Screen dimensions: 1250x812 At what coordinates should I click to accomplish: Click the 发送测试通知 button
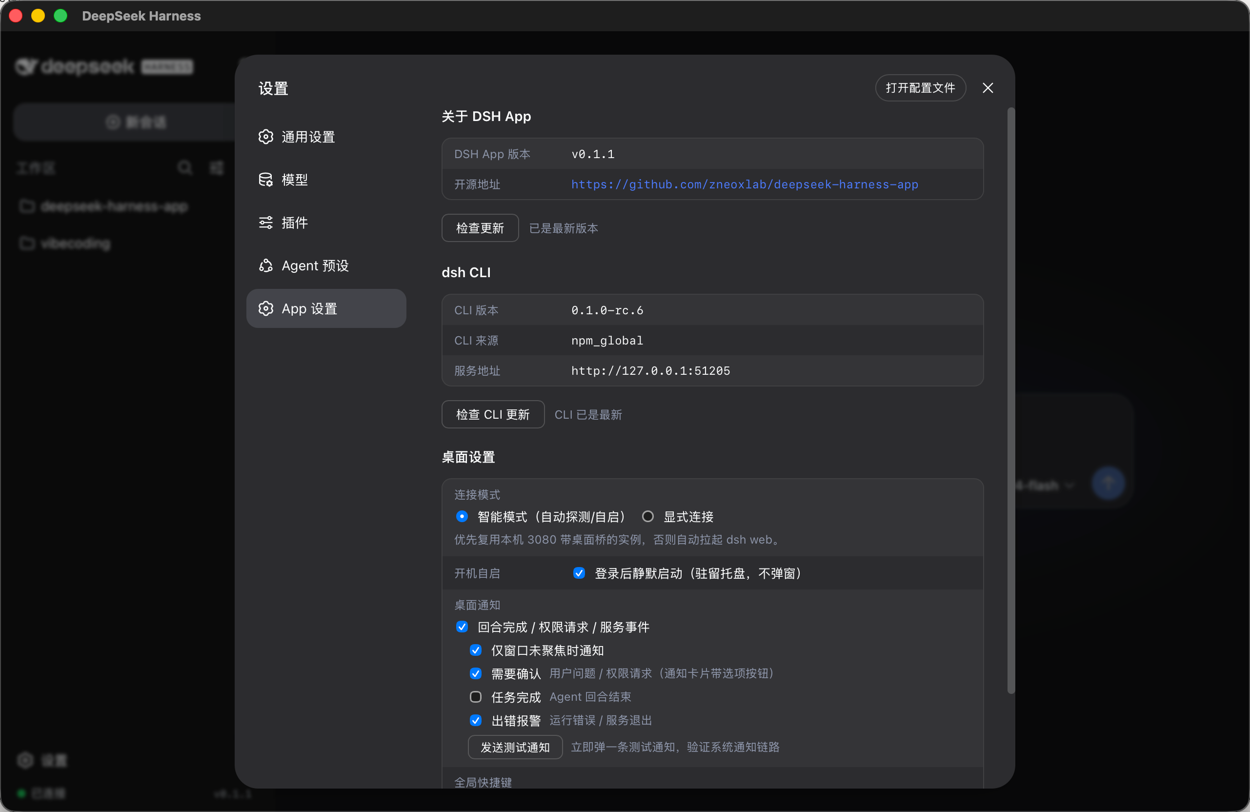(515, 748)
